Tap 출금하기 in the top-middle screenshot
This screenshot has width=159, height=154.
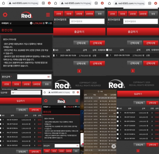tap(79, 31)
